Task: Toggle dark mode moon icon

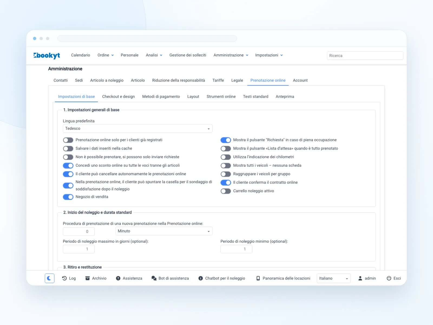Action: click(50, 278)
